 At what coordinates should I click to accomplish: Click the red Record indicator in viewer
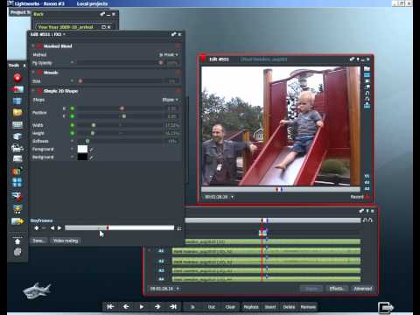click(367, 197)
